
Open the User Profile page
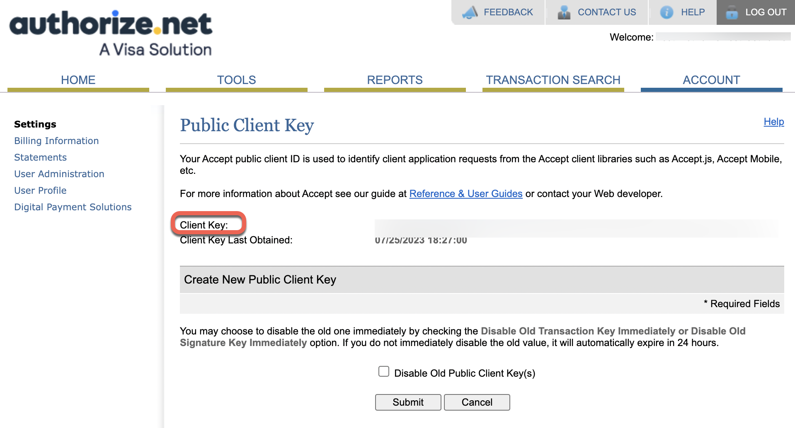(40, 190)
